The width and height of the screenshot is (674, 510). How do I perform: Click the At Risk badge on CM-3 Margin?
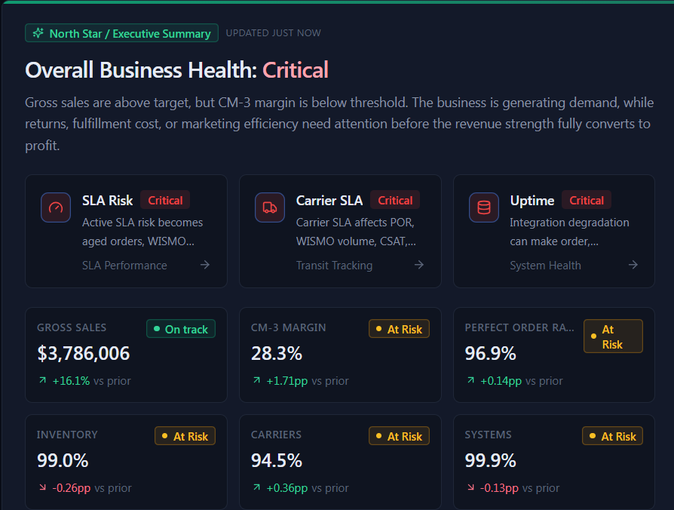pyautogui.click(x=399, y=330)
